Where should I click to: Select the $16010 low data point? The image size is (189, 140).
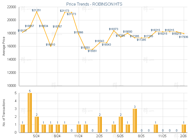pyautogui.click(x=51, y=46)
